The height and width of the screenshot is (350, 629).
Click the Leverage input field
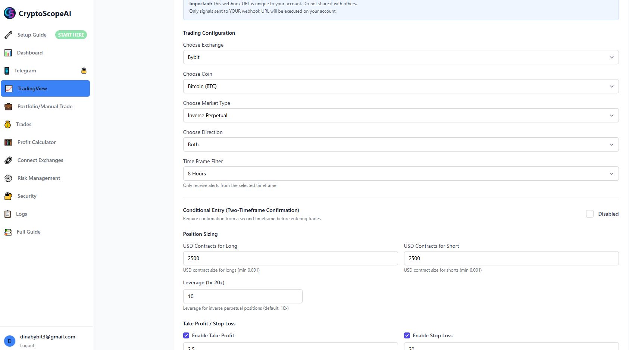tap(242, 296)
